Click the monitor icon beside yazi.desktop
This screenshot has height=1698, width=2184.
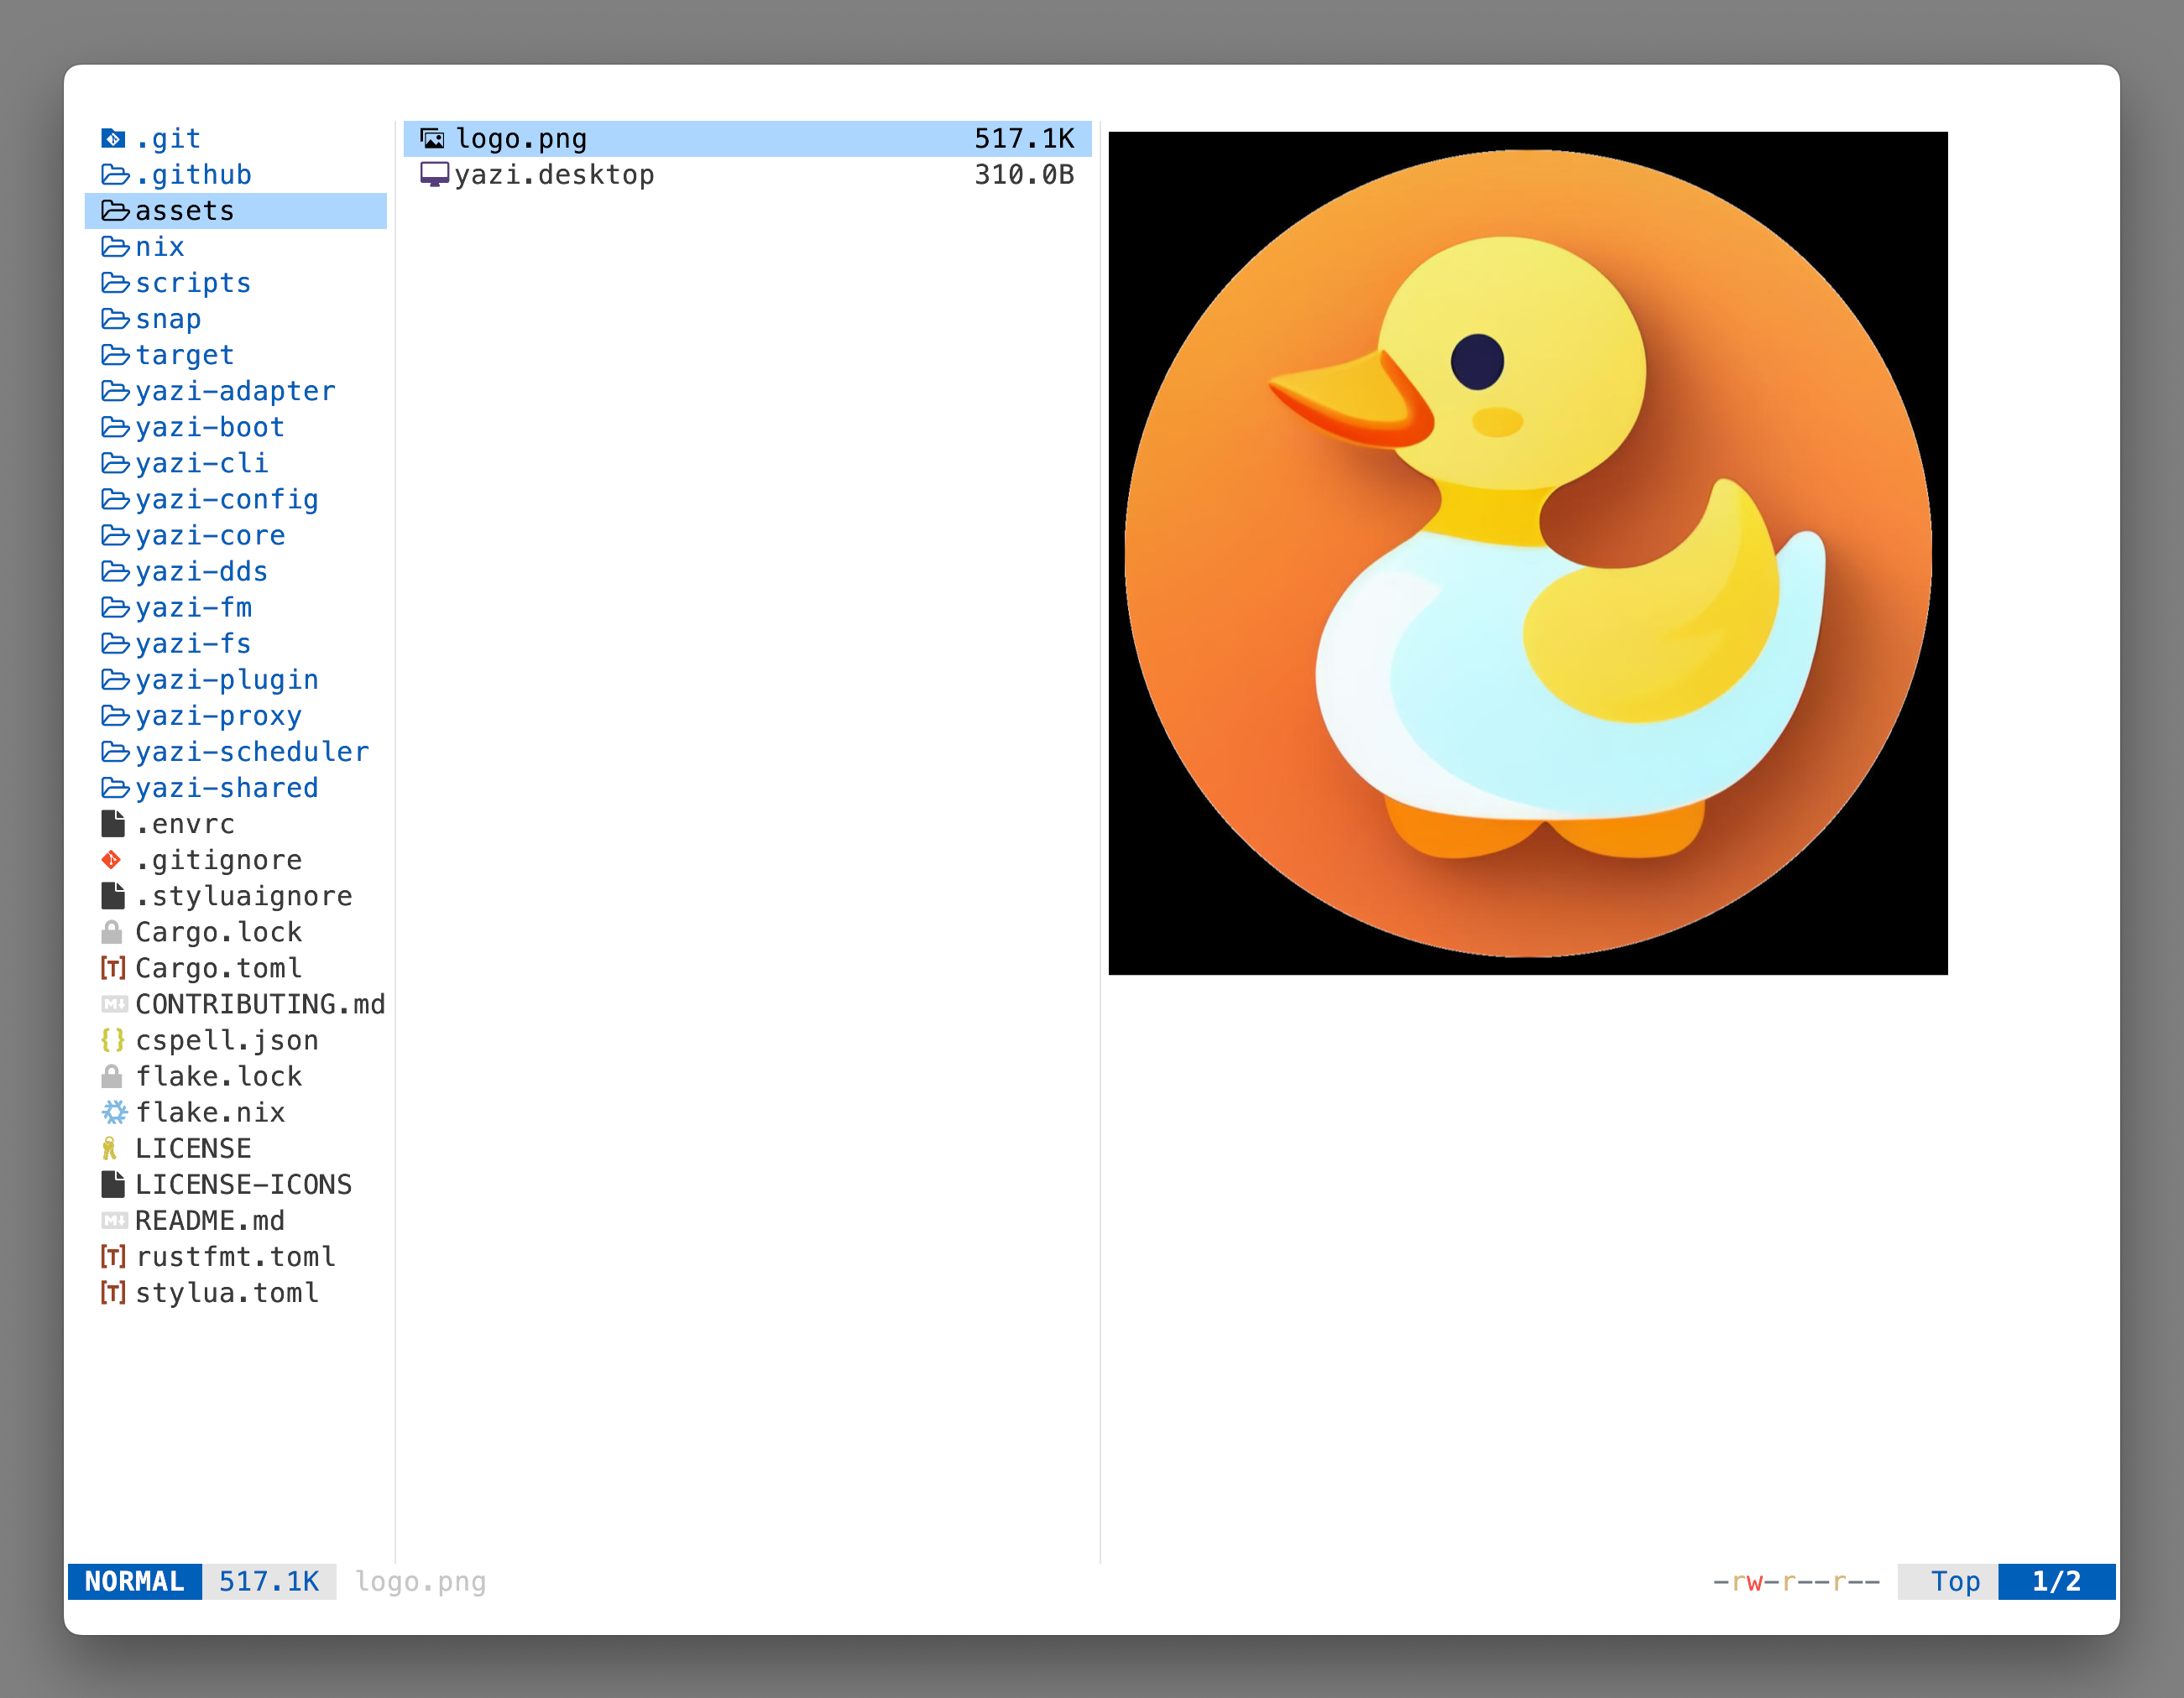[x=433, y=174]
